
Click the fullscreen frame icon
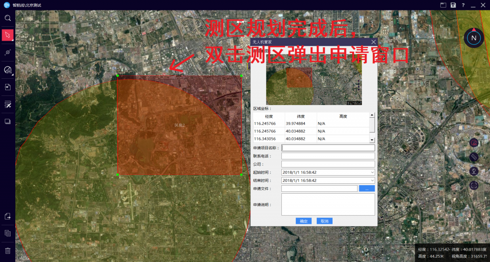(x=474, y=185)
